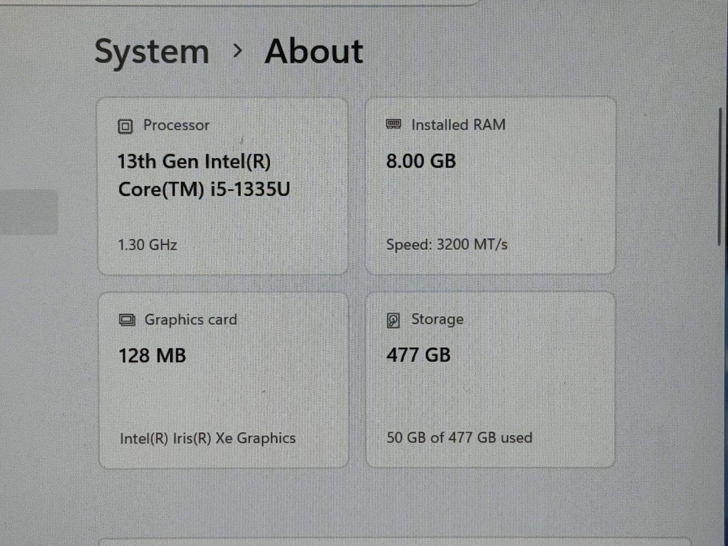Open the System breadcrumb link

click(x=152, y=52)
